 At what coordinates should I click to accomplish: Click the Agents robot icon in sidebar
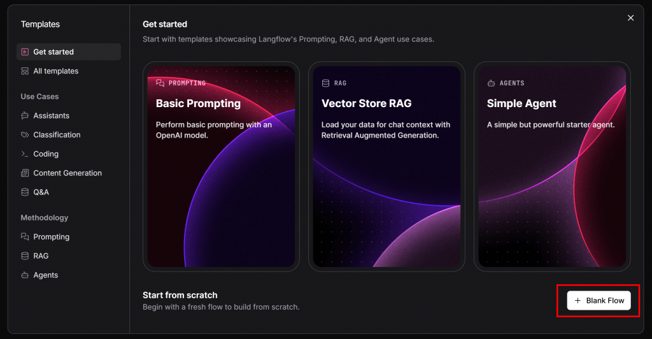25,275
